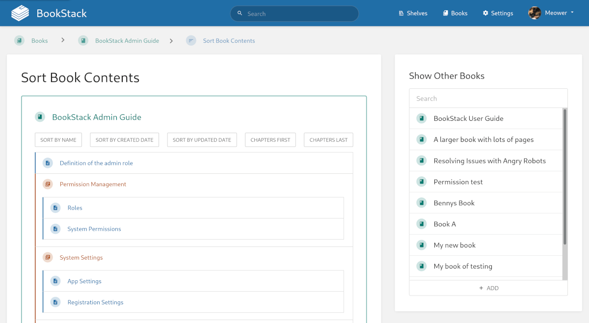
Task: Click the Books icon in header
Action: (x=446, y=13)
